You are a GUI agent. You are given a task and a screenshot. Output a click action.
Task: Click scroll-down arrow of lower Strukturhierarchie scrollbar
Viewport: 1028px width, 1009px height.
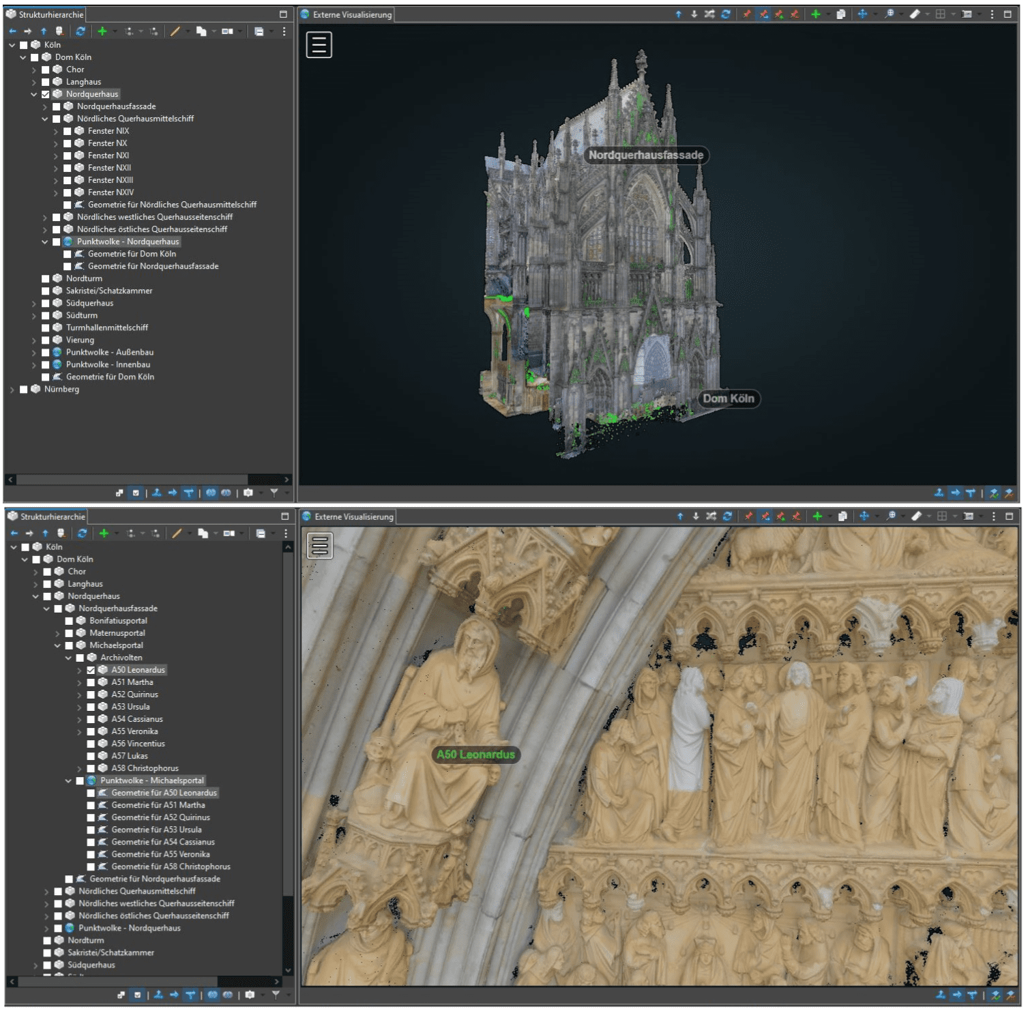coord(288,971)
